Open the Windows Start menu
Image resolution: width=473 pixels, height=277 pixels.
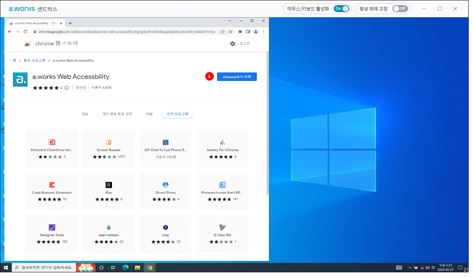tap(6, 268)
